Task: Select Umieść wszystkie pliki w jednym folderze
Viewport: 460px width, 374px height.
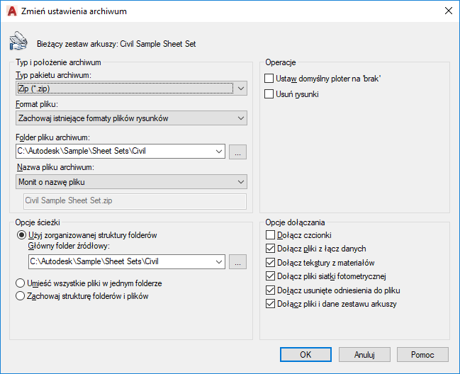Action: point(21,283)
